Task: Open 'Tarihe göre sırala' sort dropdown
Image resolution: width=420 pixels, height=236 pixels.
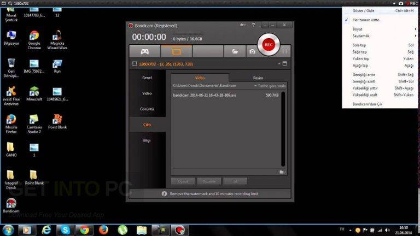Action: pyautogui.click(x=270, y=86)
